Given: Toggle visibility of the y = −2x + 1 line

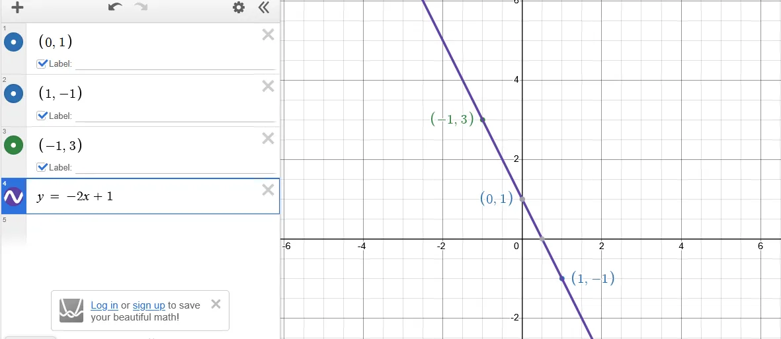Looking at the screenshot, I should click(13, 197).
